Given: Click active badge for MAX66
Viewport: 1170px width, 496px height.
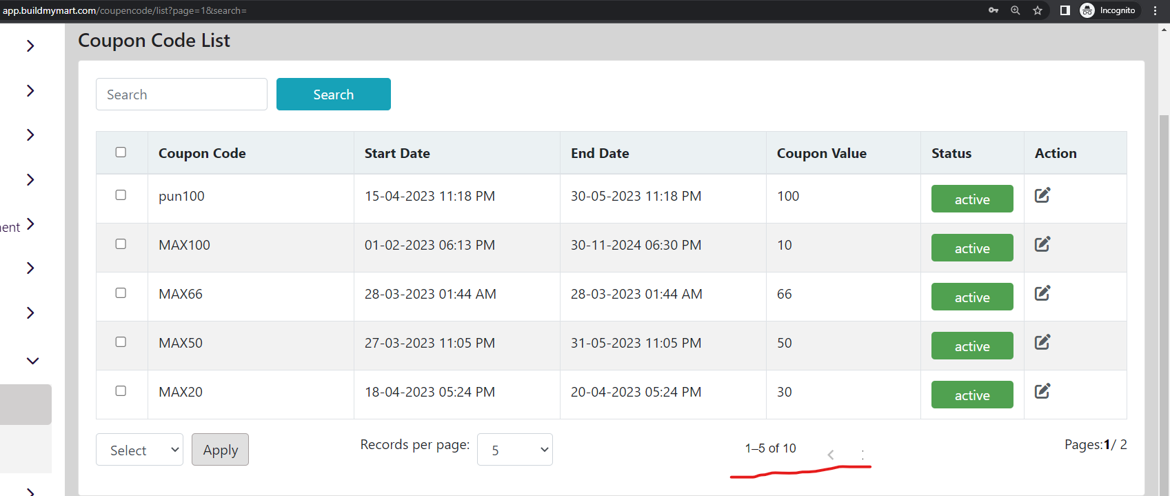Looking at the screenshot, I should pyautogui.click(x=972, y=297).
